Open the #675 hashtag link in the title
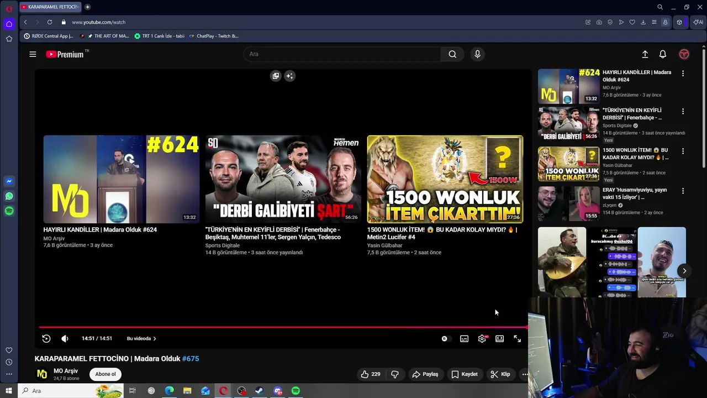The image size is (707, 398). click(x=191, y=359)
